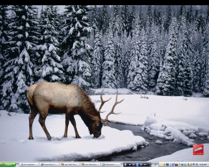
Task: Skip to next track in taskbar player
Action: 141,165
